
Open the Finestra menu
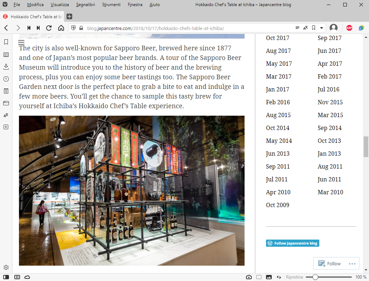pyautogui.click(x=135, y=5)
